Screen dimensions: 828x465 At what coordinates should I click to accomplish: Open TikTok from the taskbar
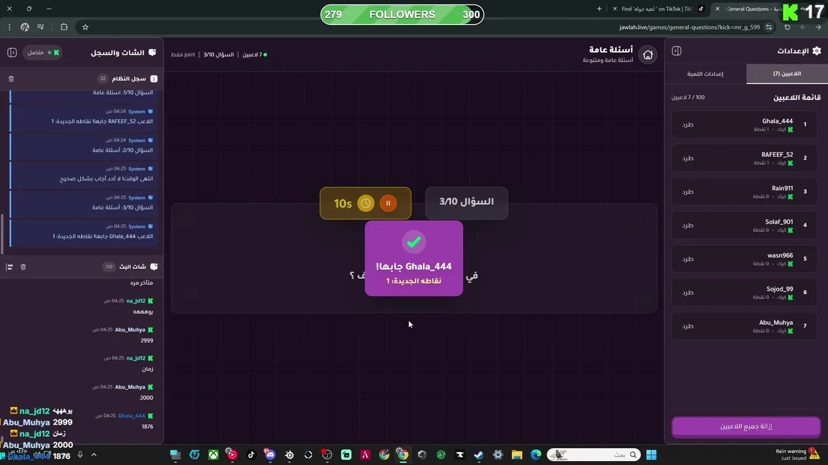tap(251, 455)
